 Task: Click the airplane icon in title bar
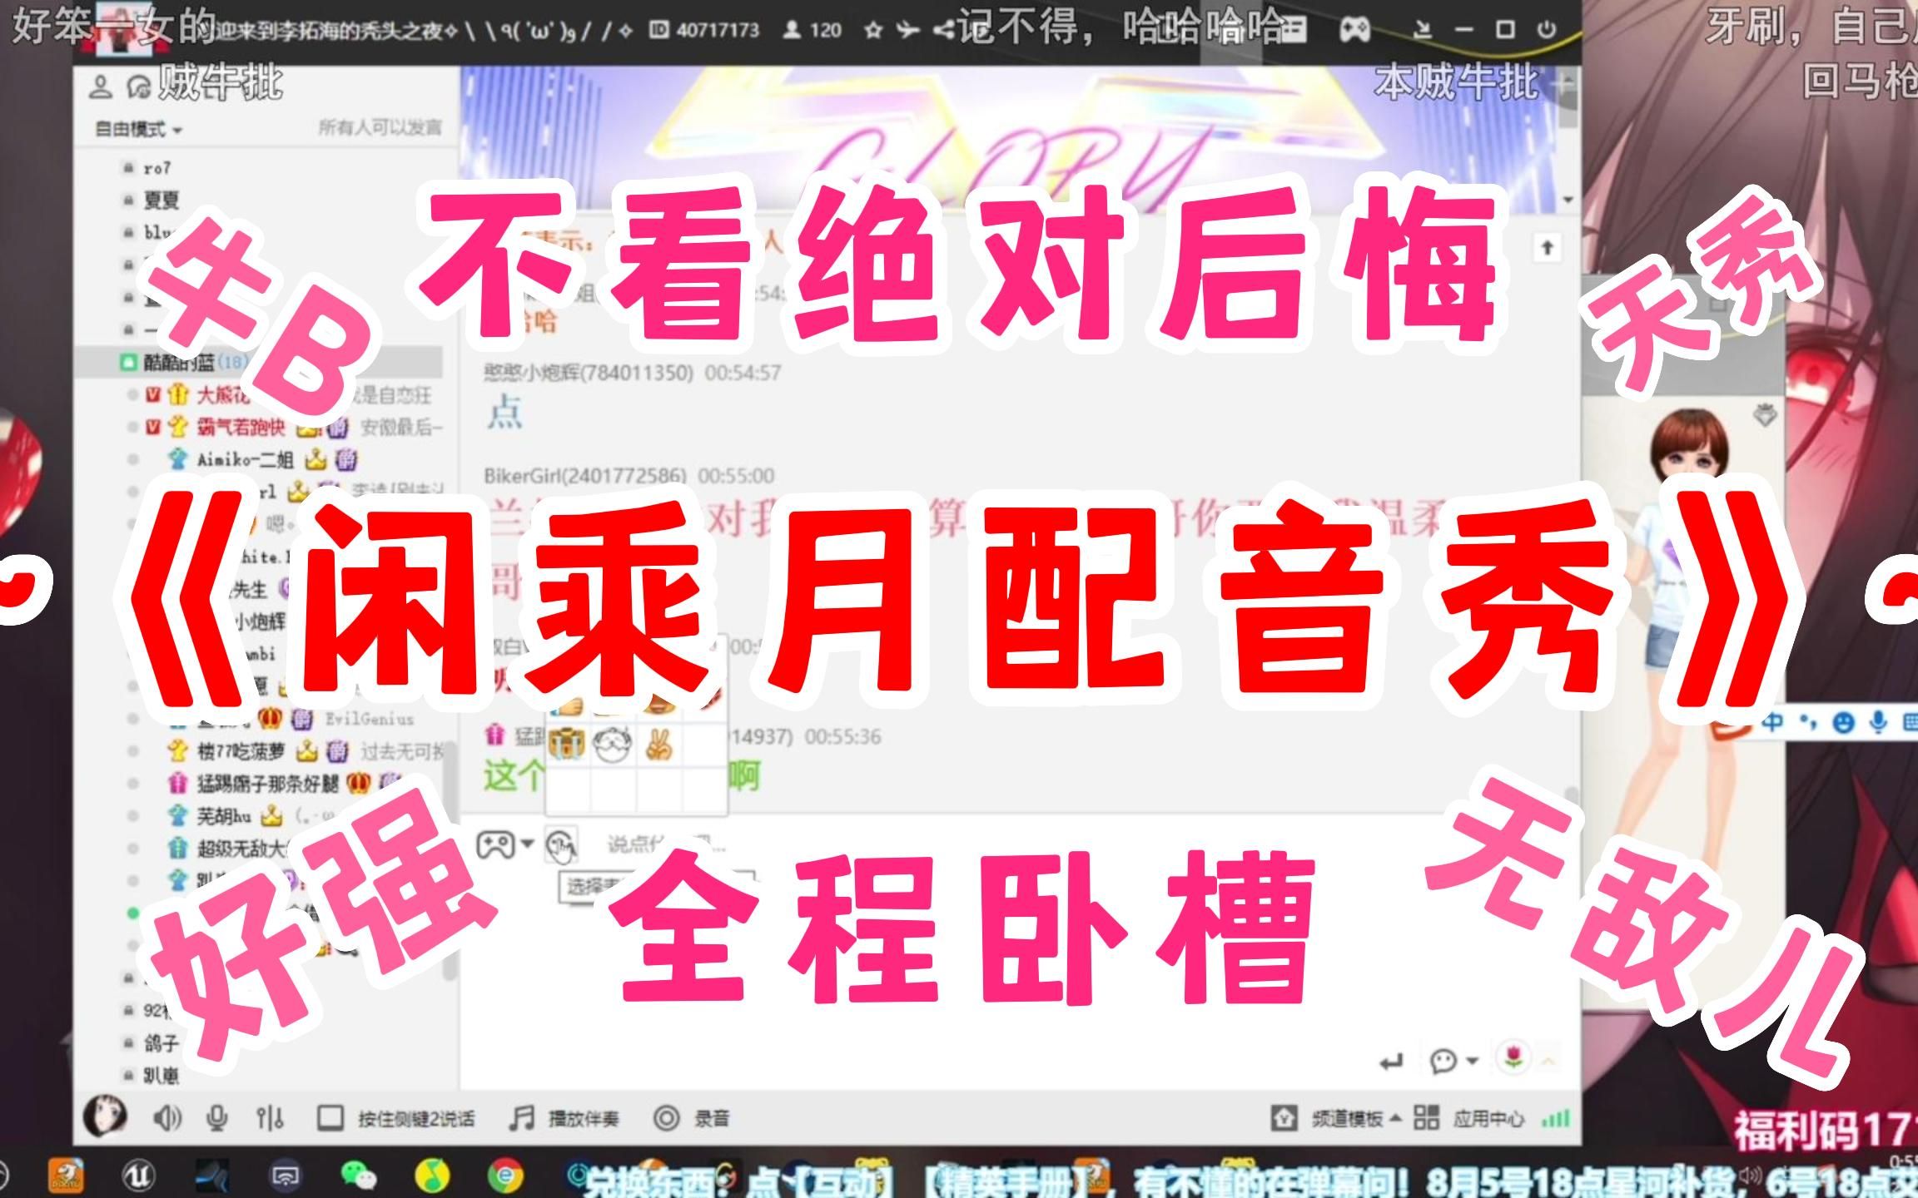(907, 30)
